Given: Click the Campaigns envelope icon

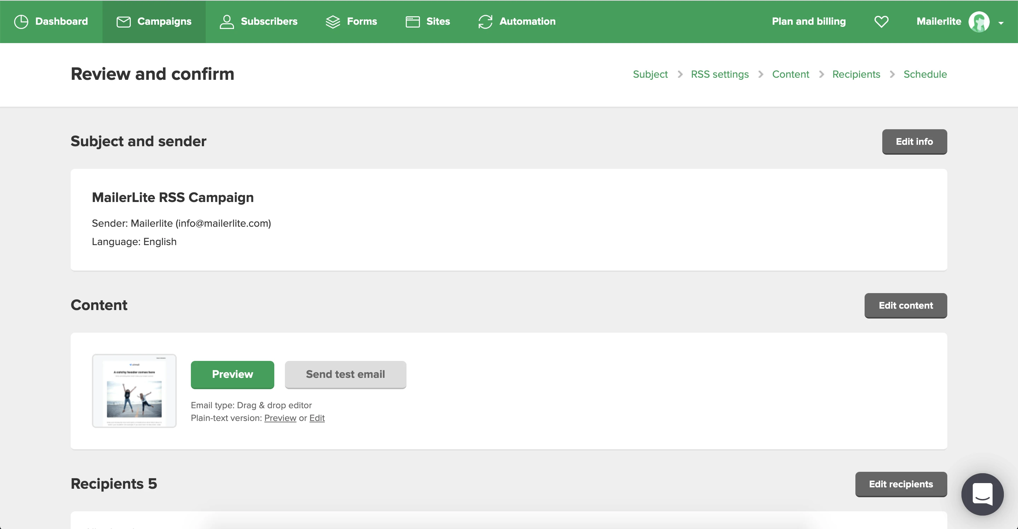Looking at the screenshot, I should (x=123, y=21).
